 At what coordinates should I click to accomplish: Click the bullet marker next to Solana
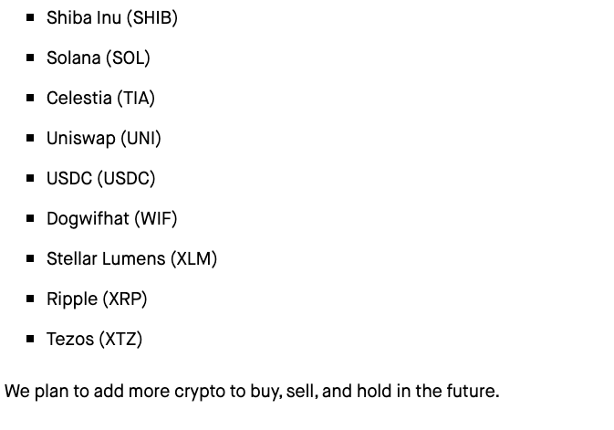pos(31,58)
